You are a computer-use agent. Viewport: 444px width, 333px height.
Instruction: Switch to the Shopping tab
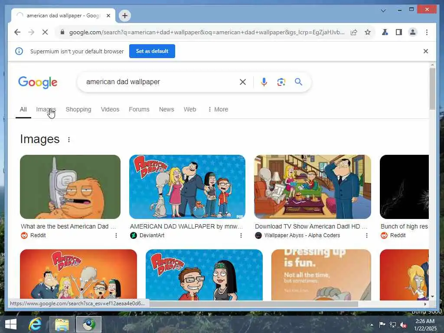78,109
